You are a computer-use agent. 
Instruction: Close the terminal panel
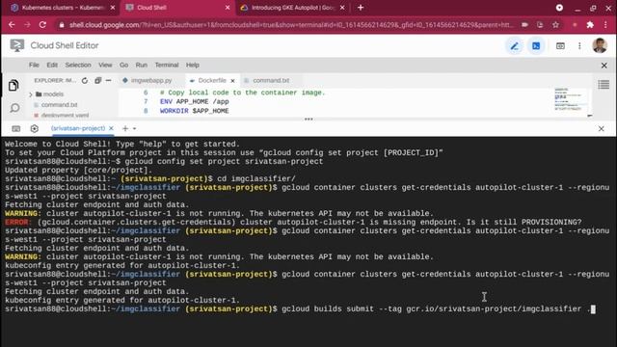[602, 128]
